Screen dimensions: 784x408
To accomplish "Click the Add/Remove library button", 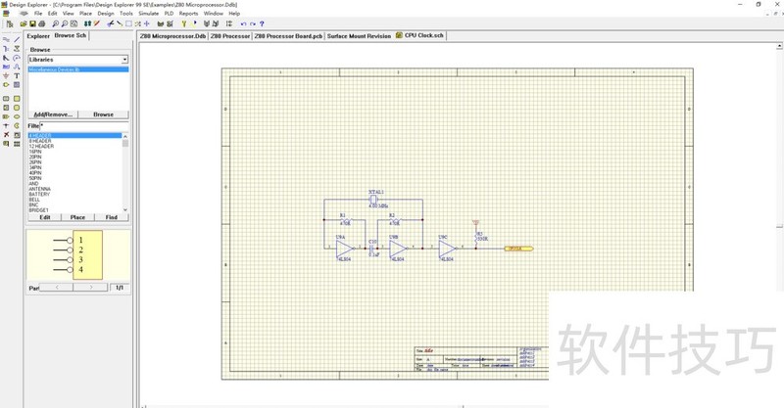I will coord(53,114).
